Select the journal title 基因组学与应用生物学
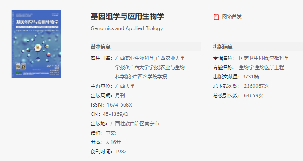This screenshot has width=303, height=161. [x=127, y=16]
